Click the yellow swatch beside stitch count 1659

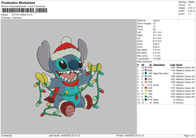click(x=146, y=91)
